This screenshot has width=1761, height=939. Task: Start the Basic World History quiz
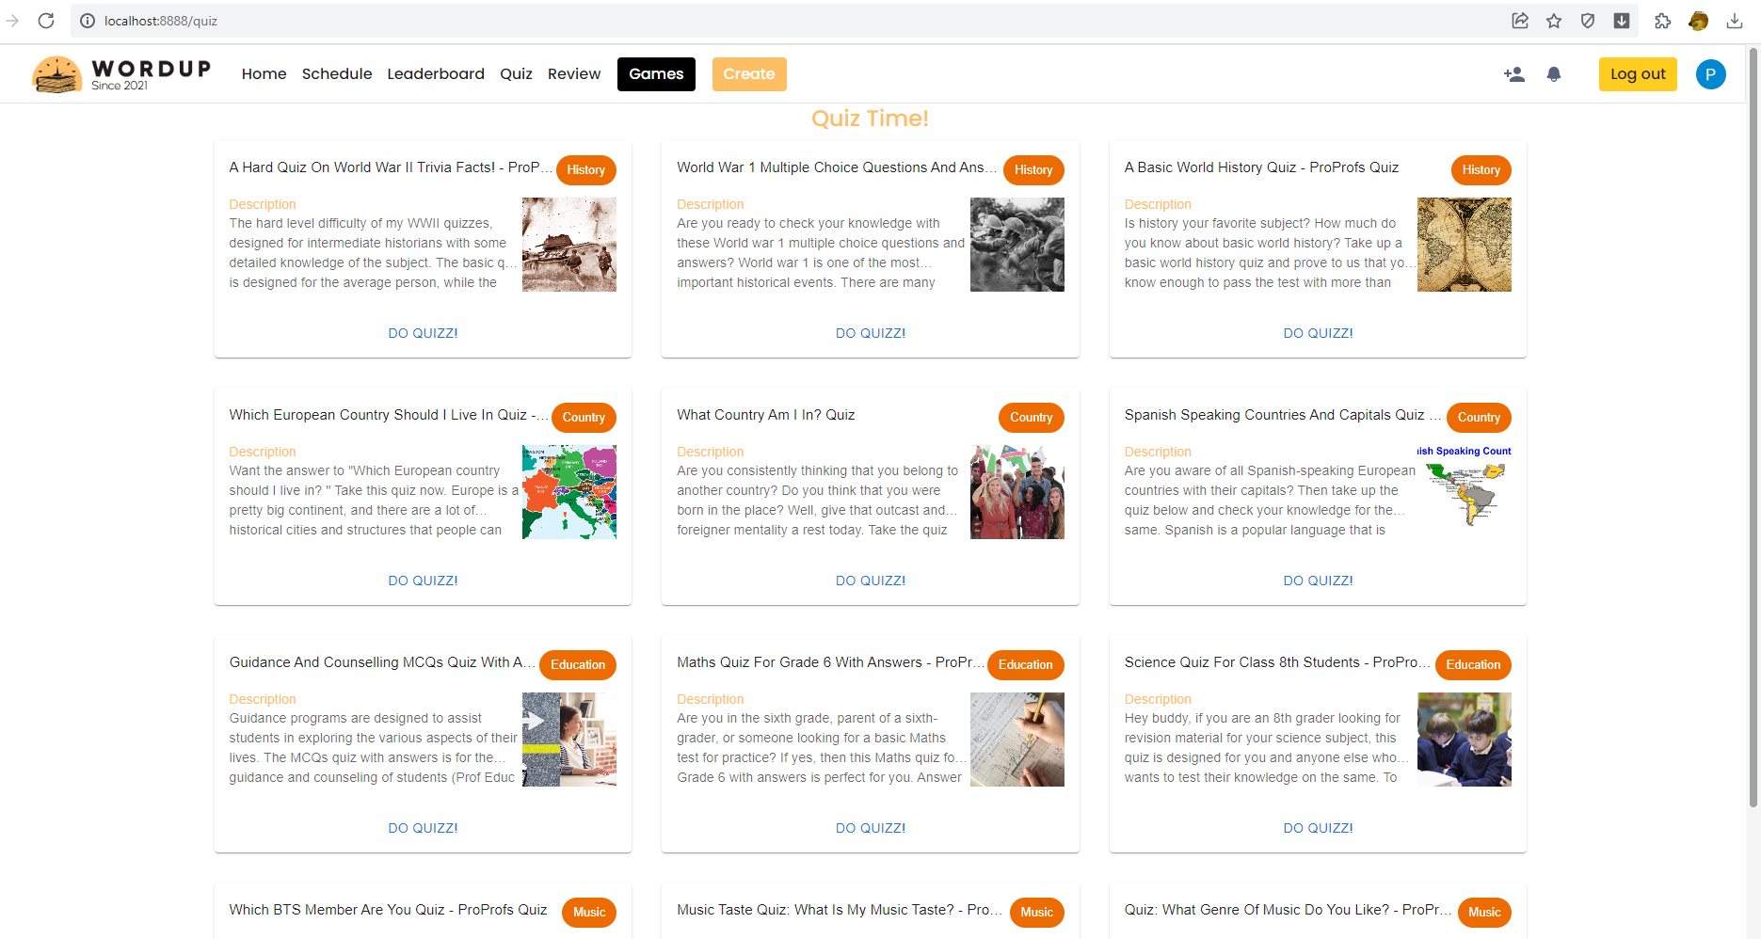(1318, 333)
